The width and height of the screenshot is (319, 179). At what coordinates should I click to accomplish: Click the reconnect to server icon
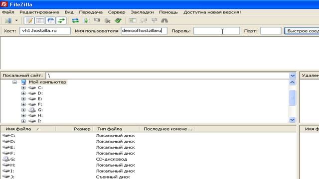coord(118,20)
